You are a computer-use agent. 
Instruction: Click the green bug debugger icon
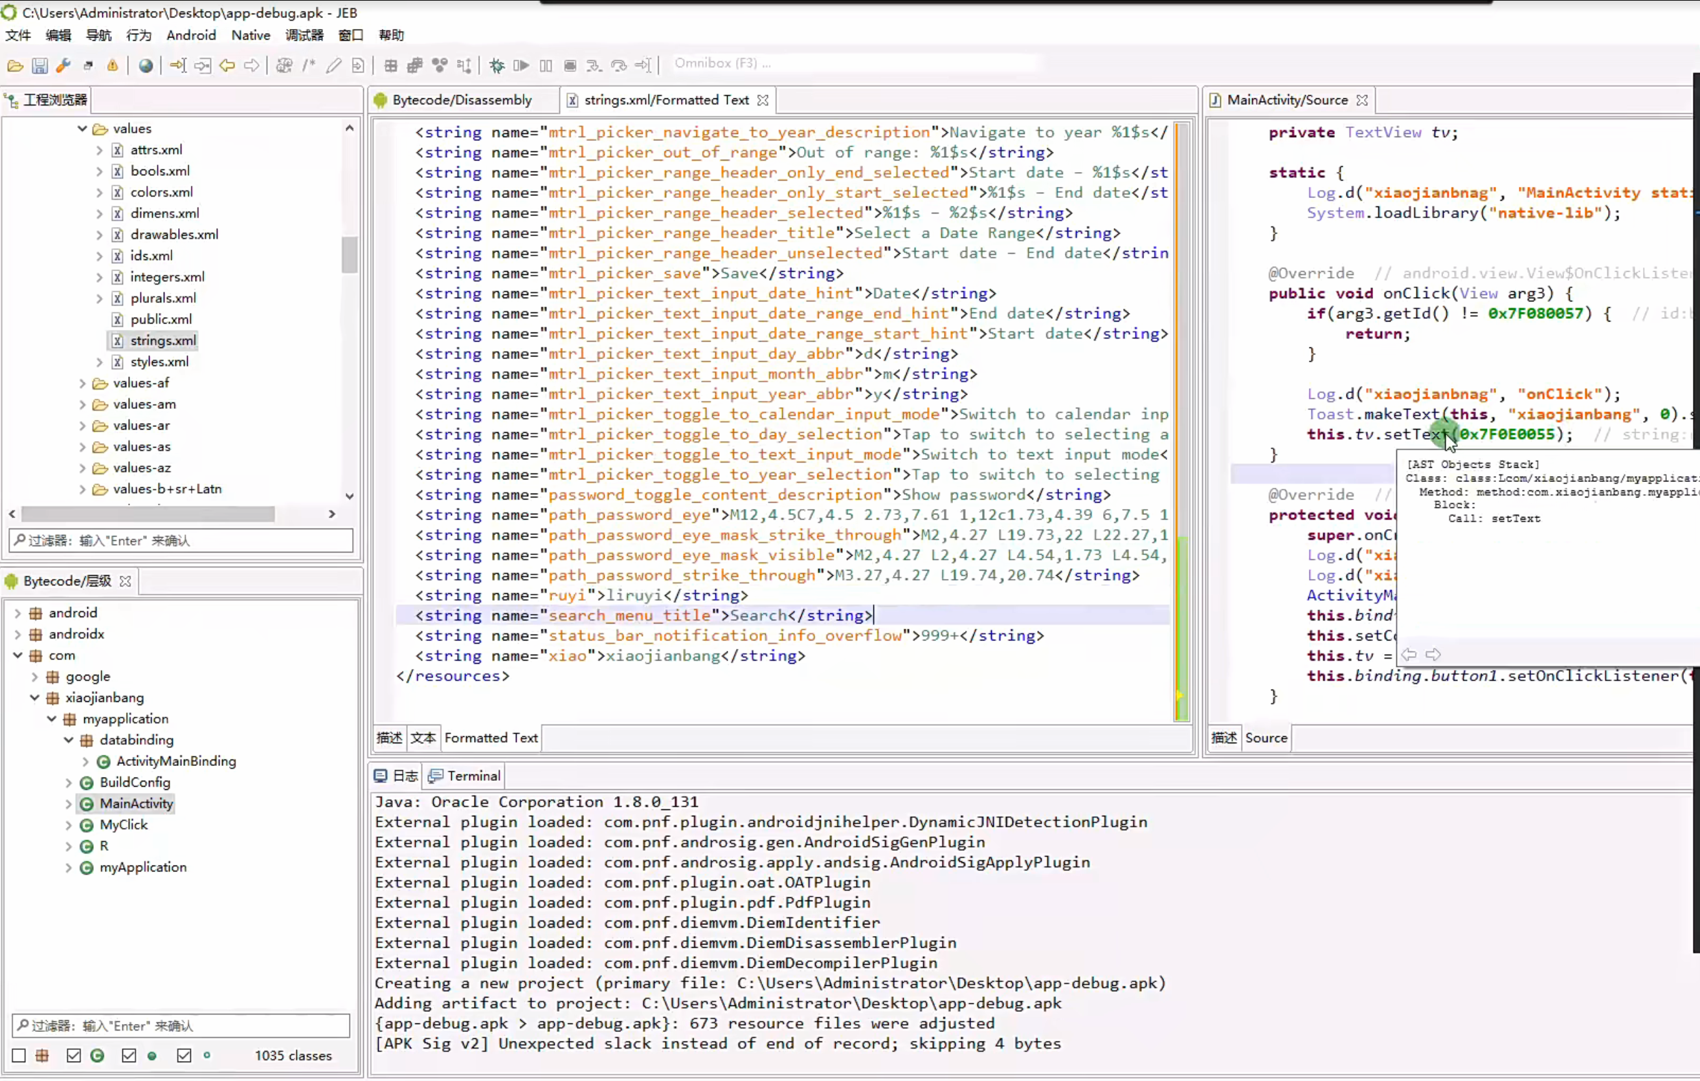[497, 65]
